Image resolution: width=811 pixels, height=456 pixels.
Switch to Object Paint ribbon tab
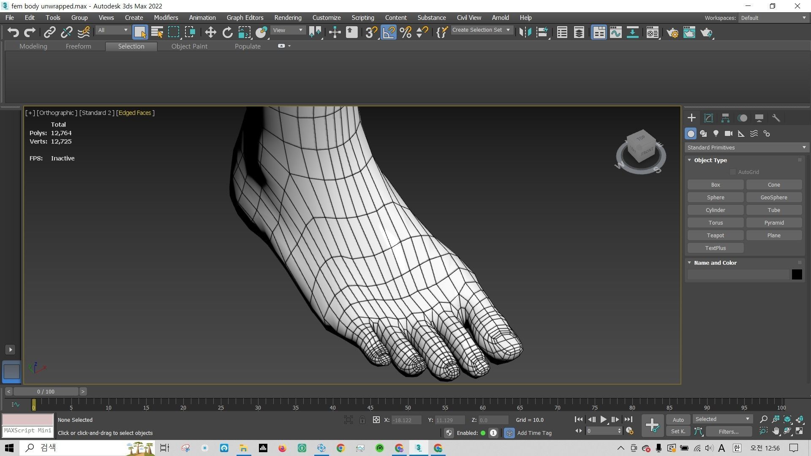(x=189, y=46)
